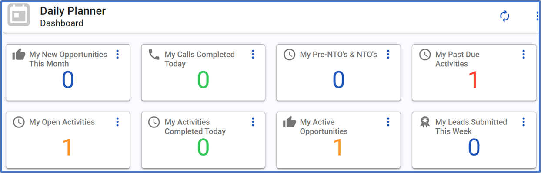Open options menu for My Past Due Activities

[524, 54]
